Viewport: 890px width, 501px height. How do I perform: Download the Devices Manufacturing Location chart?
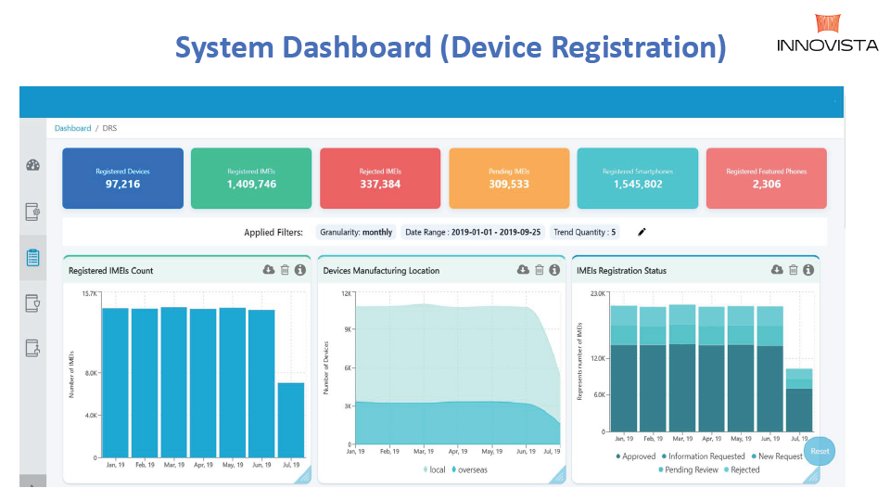pos(523,270)
